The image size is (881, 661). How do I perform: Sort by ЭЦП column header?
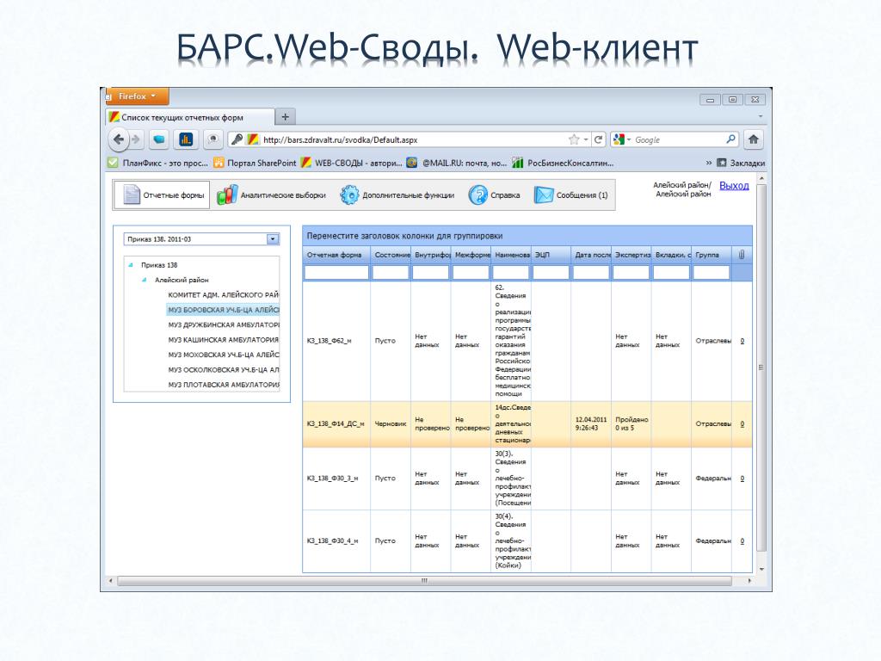pyautogui.click(x=551, y=255)
